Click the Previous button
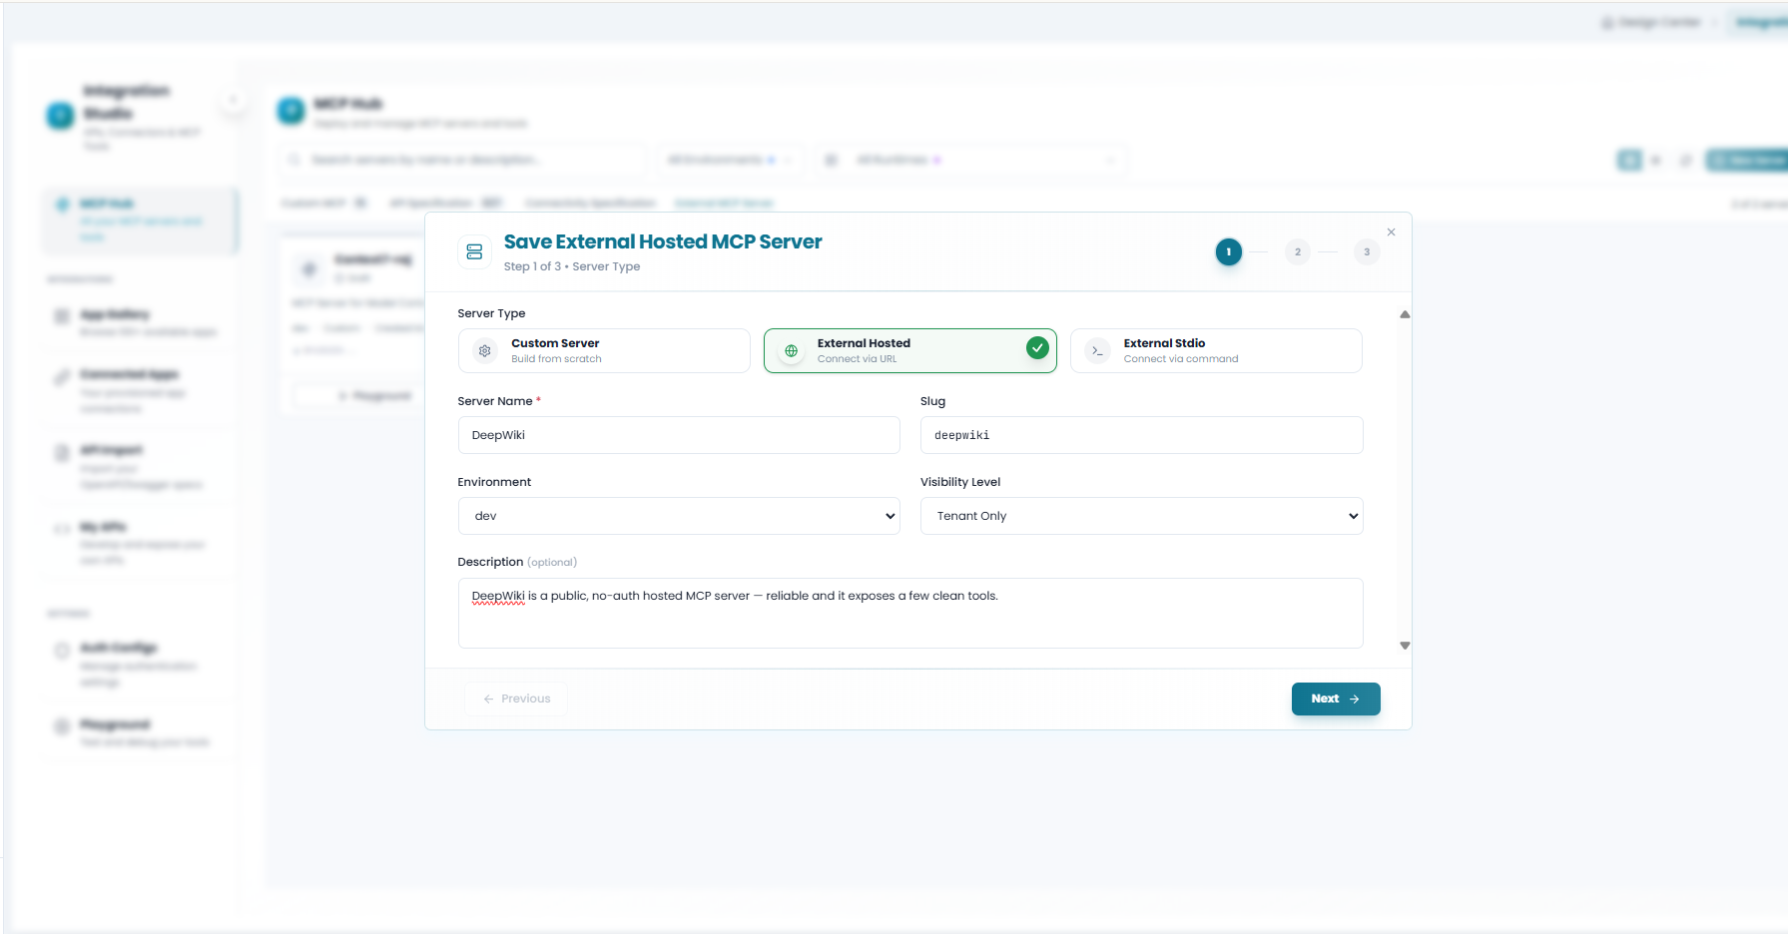 [516, 699]
